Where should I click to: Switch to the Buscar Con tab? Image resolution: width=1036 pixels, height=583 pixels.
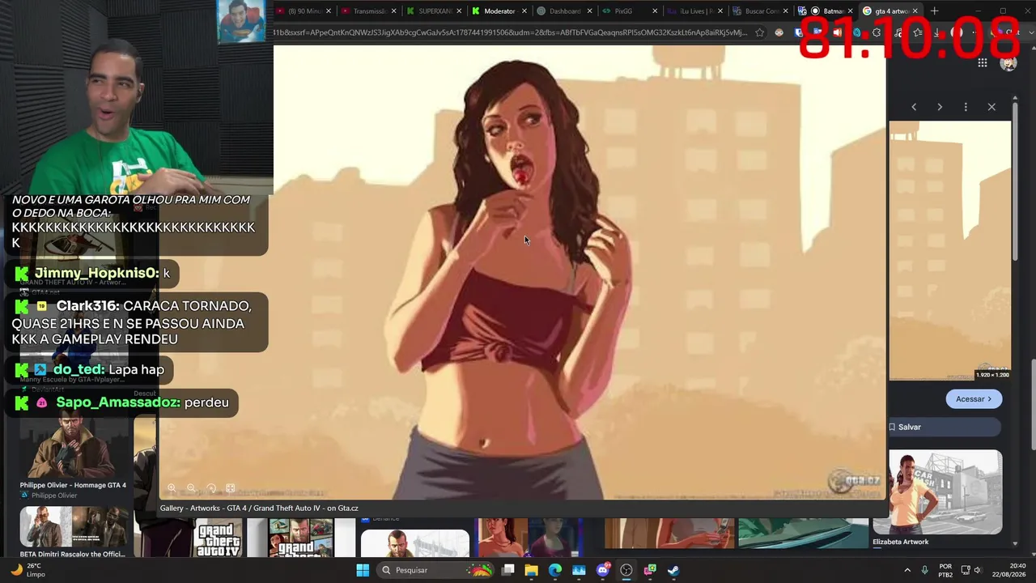click(758, 11)
